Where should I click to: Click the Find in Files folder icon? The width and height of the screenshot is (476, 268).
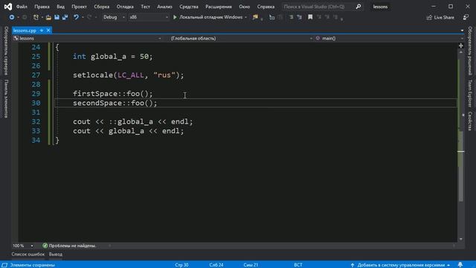(255, 17)
